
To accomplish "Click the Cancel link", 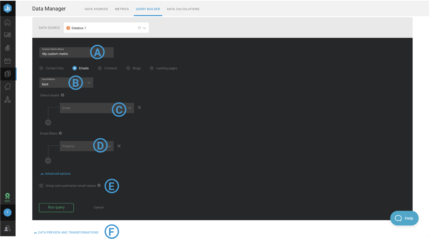I will pos(99,207).
